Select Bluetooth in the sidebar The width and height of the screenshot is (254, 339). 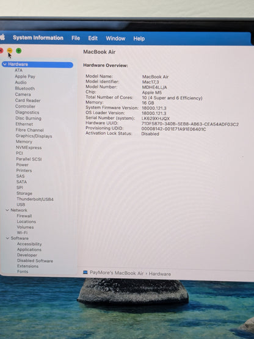coord(25,89)
